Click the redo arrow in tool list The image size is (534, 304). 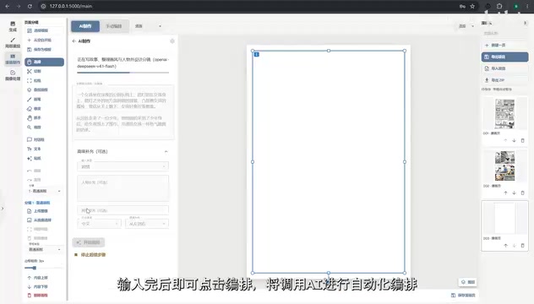pos(34,180)
